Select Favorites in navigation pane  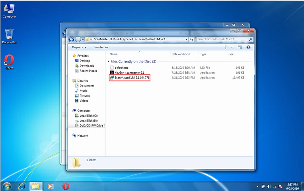click(x=83, y=56)
